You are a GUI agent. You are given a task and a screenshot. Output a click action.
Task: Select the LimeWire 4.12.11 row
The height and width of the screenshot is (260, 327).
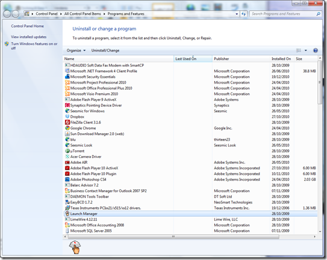[190, 219]
